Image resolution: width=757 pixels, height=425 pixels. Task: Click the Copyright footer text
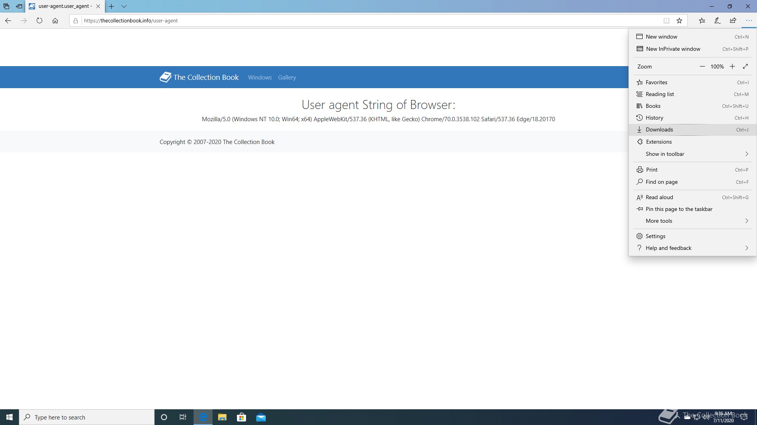tap(217, 142)
